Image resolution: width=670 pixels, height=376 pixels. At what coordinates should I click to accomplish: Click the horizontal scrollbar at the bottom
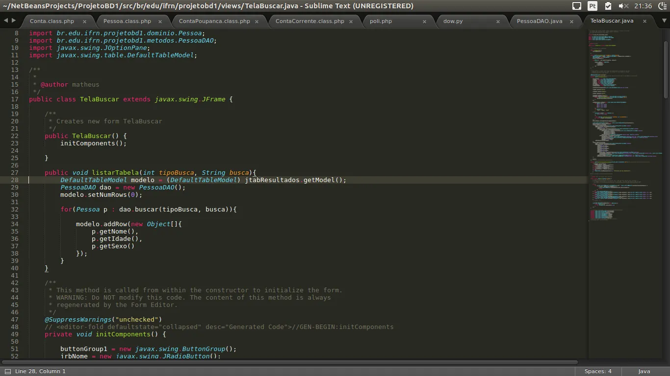289,362
